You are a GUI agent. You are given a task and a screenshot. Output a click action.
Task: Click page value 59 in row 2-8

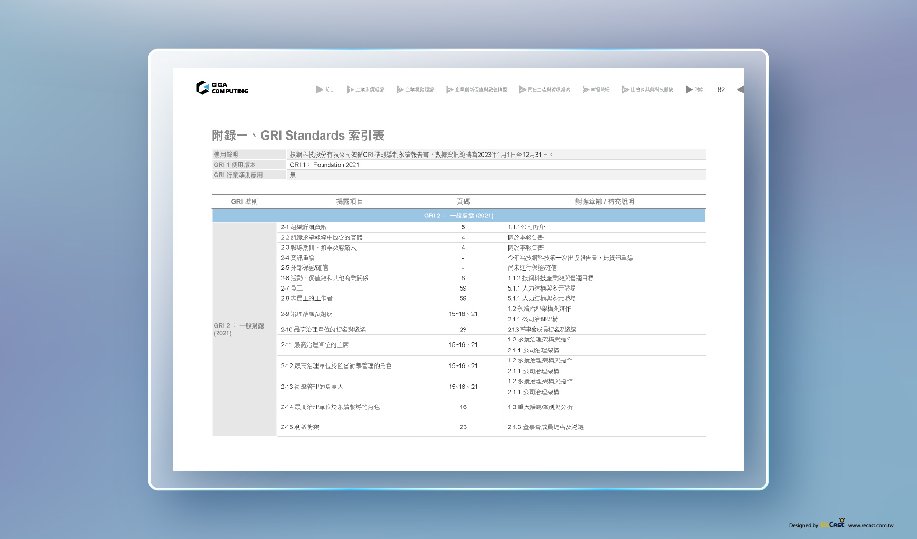pos(463,298)
